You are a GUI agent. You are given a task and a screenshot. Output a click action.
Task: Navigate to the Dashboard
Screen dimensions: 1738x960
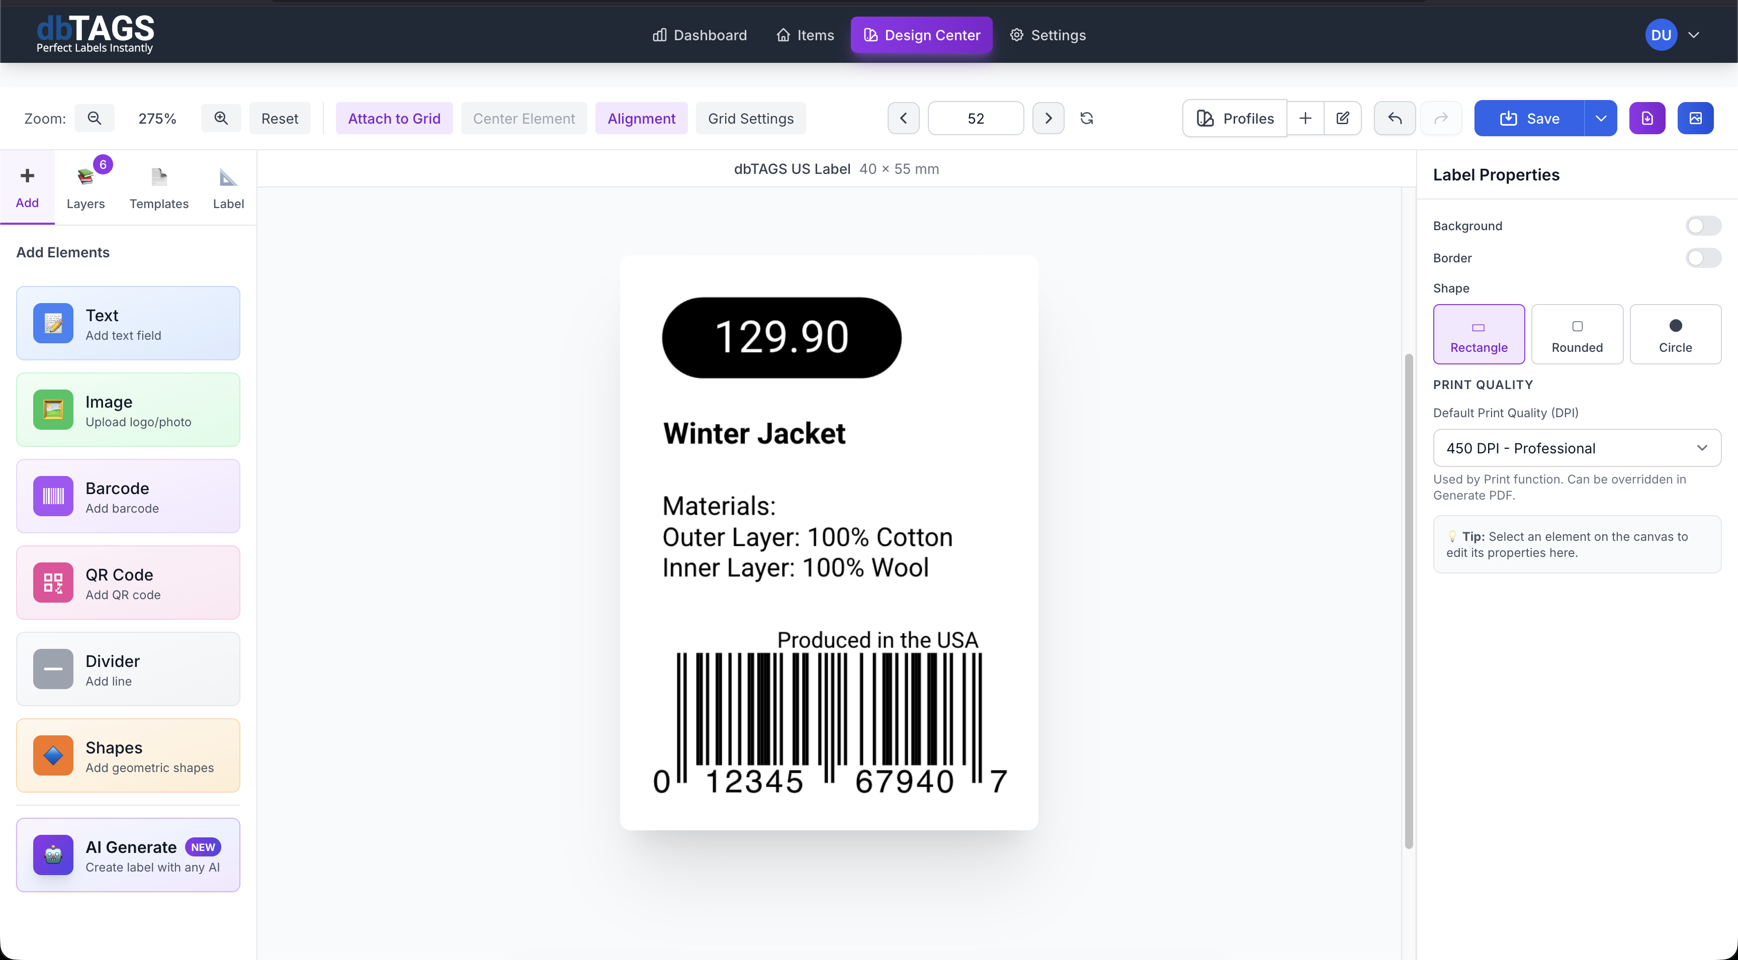pos(699,35)
